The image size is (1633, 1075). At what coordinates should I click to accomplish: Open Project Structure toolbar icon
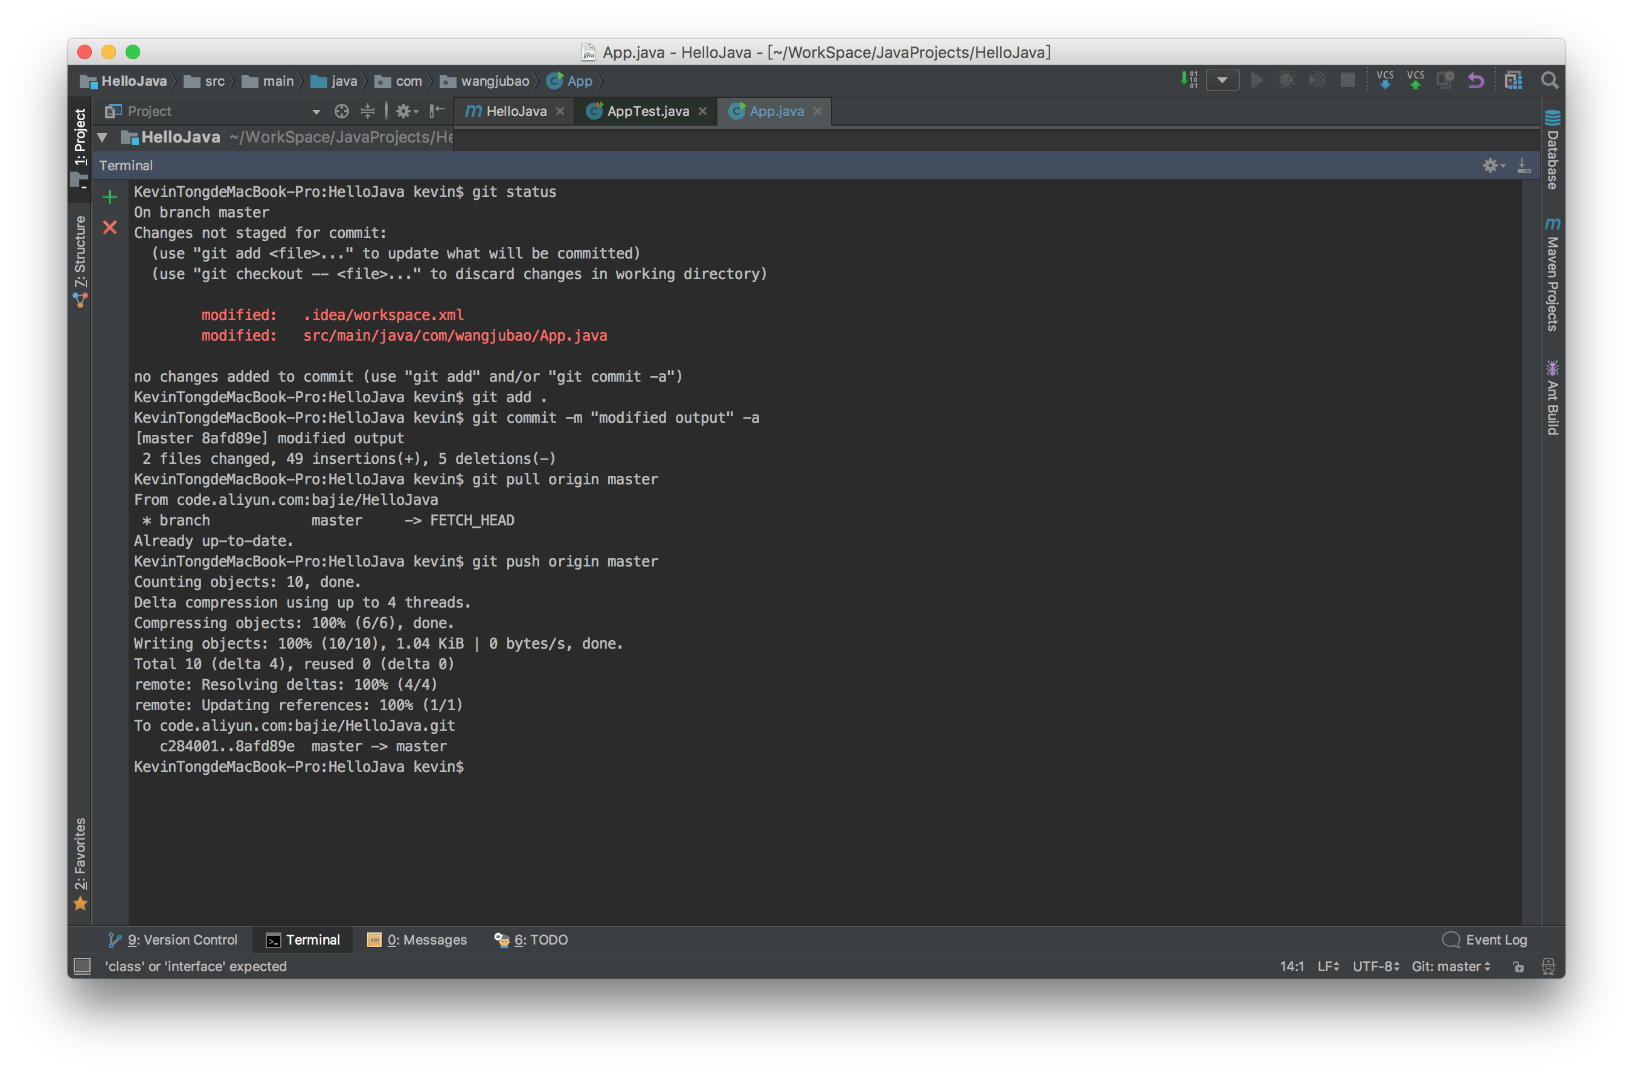click(1513, 80)
